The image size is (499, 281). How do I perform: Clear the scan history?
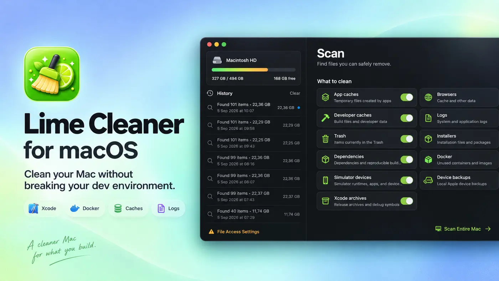(295, 93)
